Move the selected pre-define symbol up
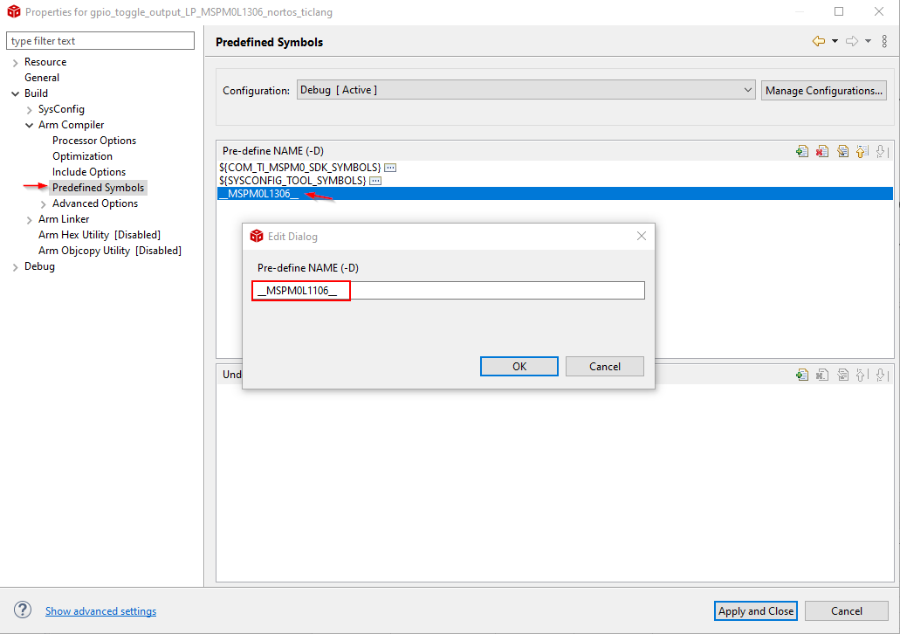The height and width of the screenshot is (634, 900). pos(862,151)
